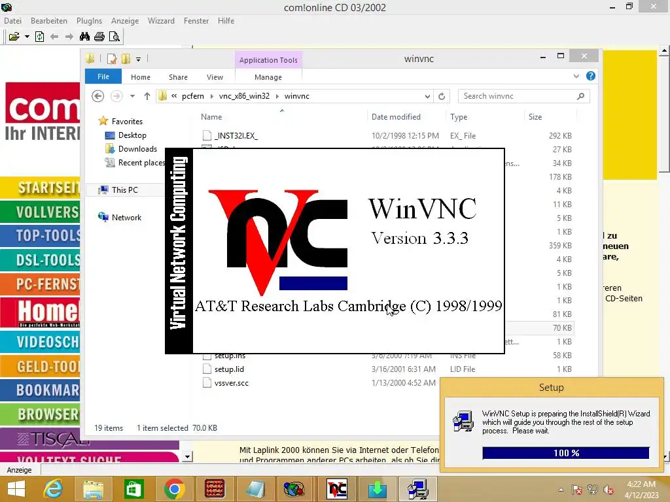
Task: Click the refresh page toolbar icon
Action: tap(39, 37)
